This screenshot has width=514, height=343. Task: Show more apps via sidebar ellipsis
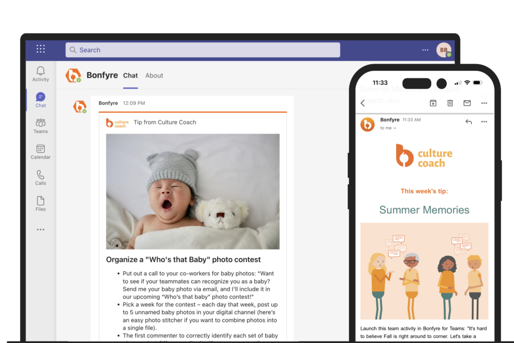click(41, 230)
